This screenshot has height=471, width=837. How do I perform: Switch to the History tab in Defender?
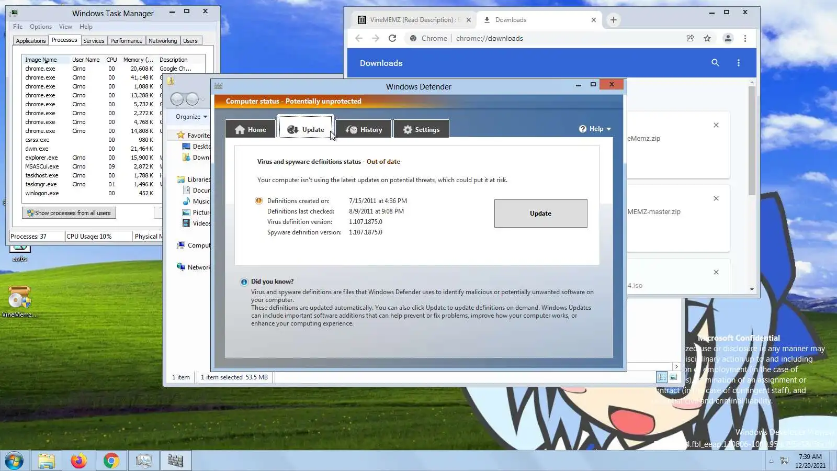pos(364,129)
